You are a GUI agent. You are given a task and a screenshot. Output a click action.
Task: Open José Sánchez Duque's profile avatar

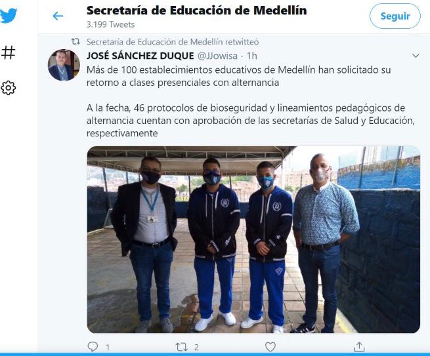[64, 65]
